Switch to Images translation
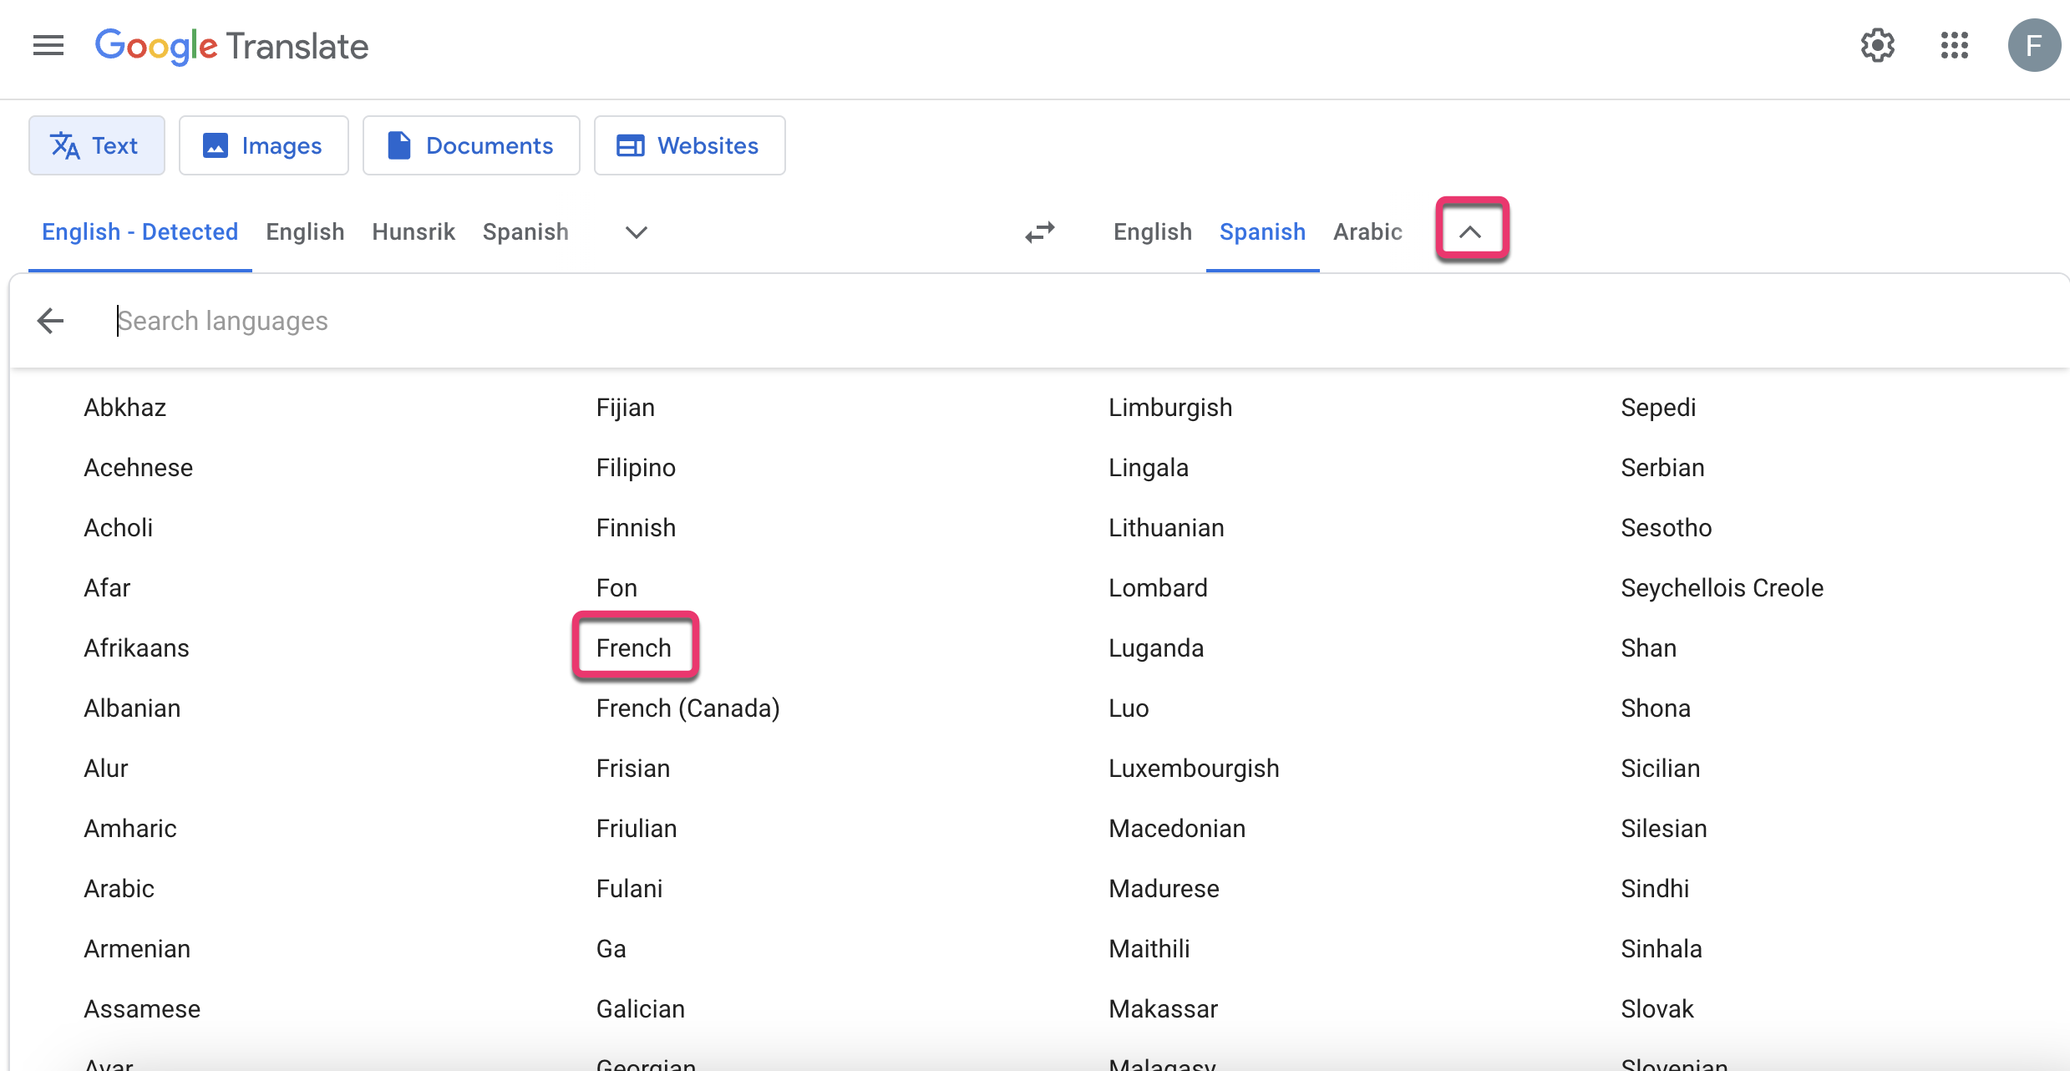This screenshot has height=1071, width=2070. coord(264,145)
